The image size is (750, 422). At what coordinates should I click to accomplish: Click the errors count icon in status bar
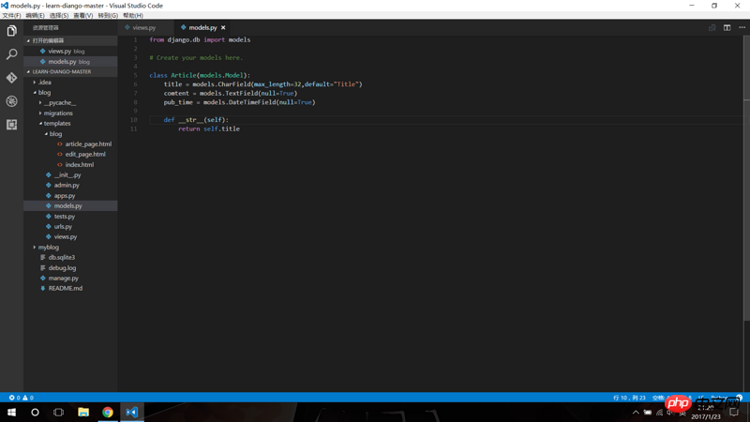pyautogui.click(x=14, y=398)
